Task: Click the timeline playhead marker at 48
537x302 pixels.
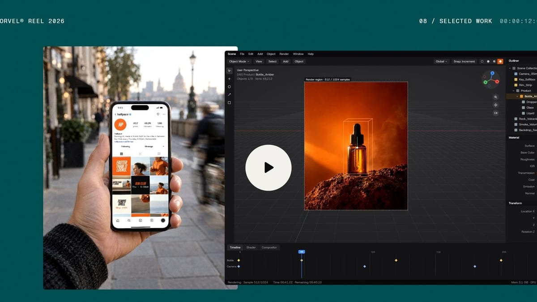Action: click(302, 252)
